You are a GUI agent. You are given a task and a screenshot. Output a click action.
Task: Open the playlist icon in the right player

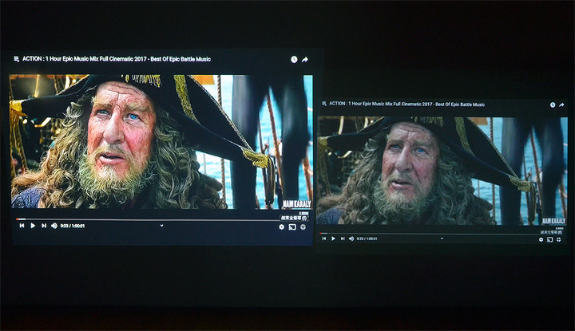coord(324,104)
